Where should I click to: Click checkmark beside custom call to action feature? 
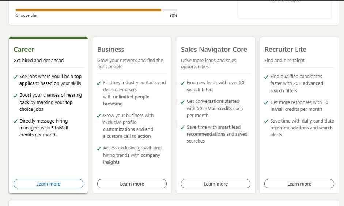[99, 116]
